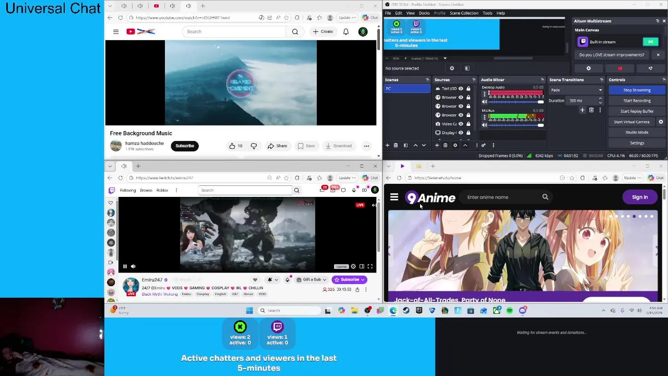Click the red heart button in Aitum Multistream
Viewport: 668px width, 376px height.
coord(620,68)
